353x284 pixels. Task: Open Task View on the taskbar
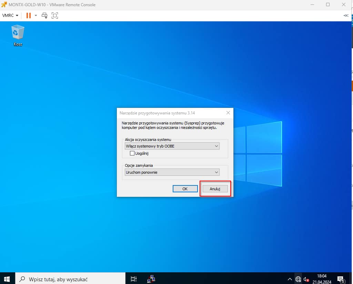coord(134,279)
